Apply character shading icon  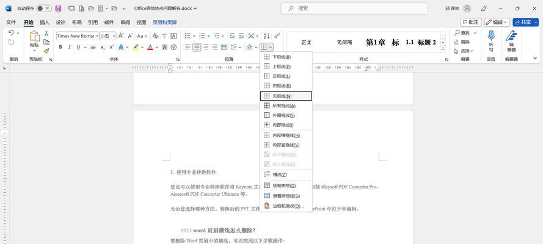[165, 47]
